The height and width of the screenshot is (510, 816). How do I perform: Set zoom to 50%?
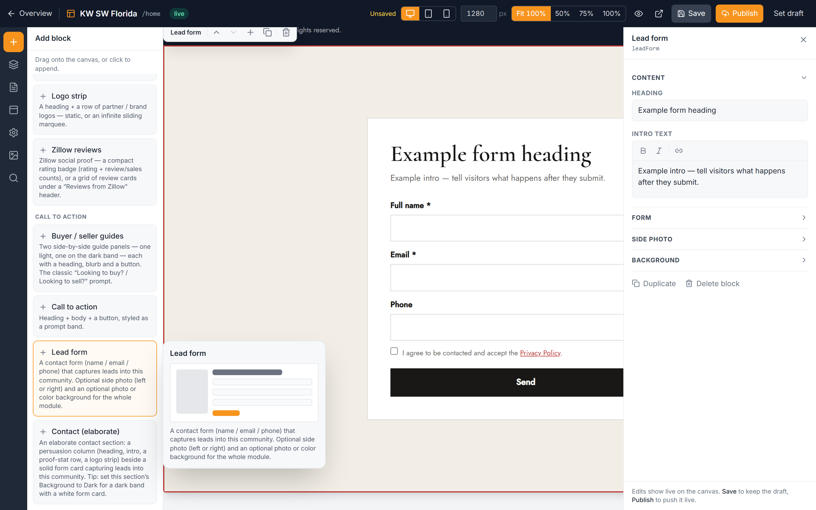(x=562, y=14)
